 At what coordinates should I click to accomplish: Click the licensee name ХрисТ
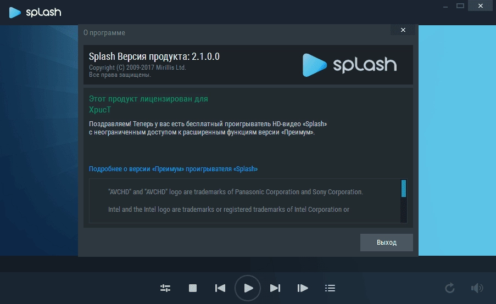click(100, 110)
